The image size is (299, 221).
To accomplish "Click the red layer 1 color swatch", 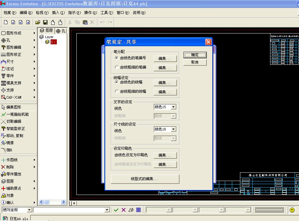I will point(53,42).
